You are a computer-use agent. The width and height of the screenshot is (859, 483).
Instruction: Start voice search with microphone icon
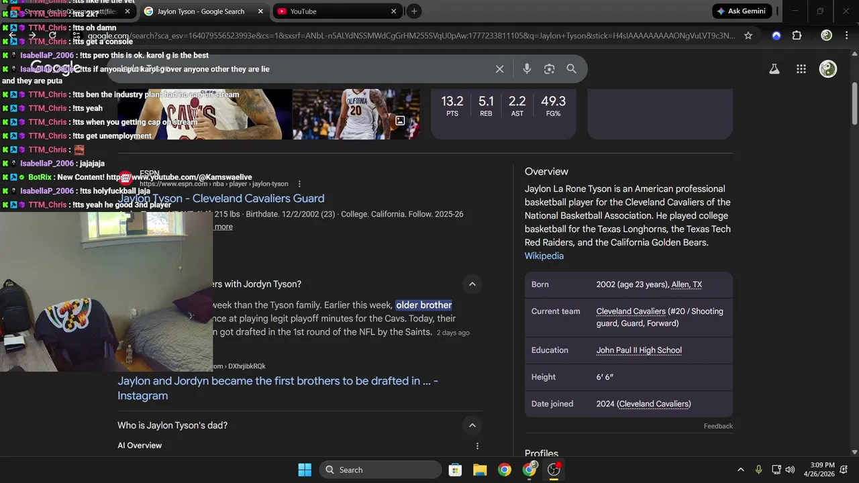pyautogui.click(x=527, y=69)
